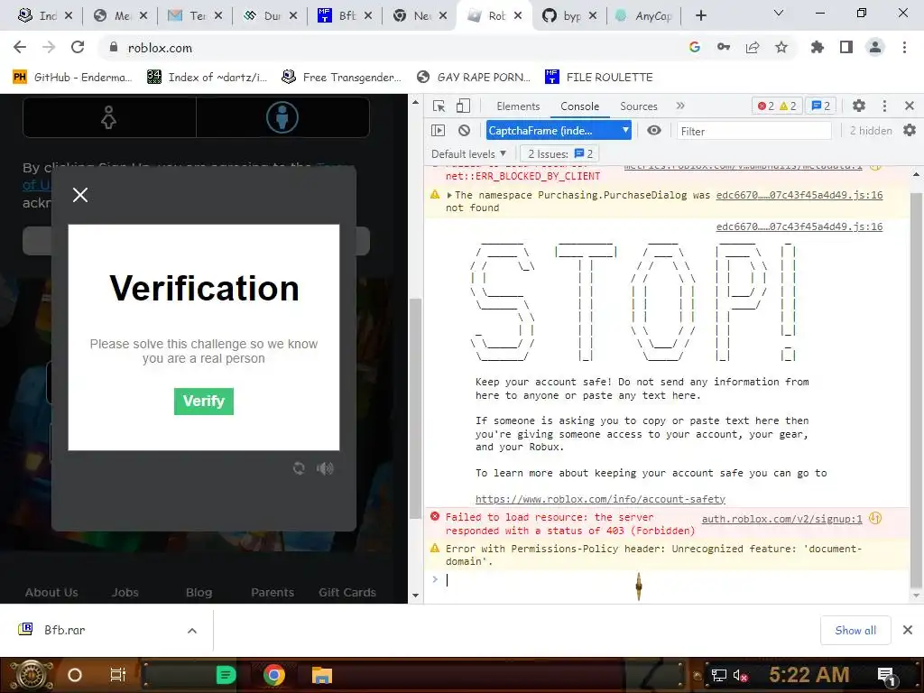924x693 pixels.
Task: Show the console sidebar
Action: (438, 130)
